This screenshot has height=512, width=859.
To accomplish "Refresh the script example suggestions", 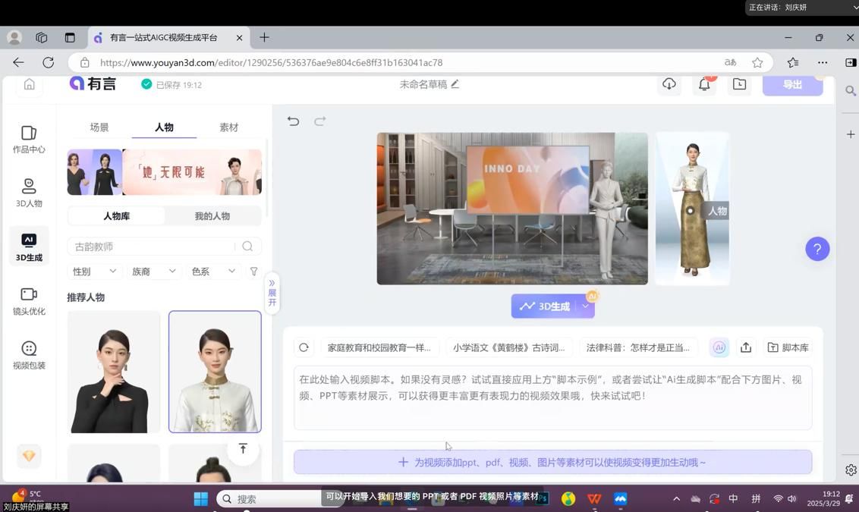I will [x=304, y=347].
